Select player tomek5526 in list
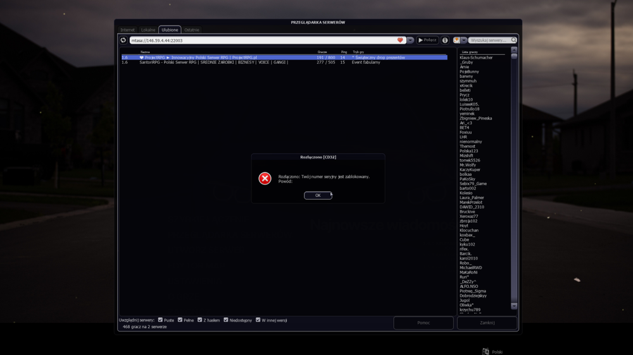 click(470, 160)
